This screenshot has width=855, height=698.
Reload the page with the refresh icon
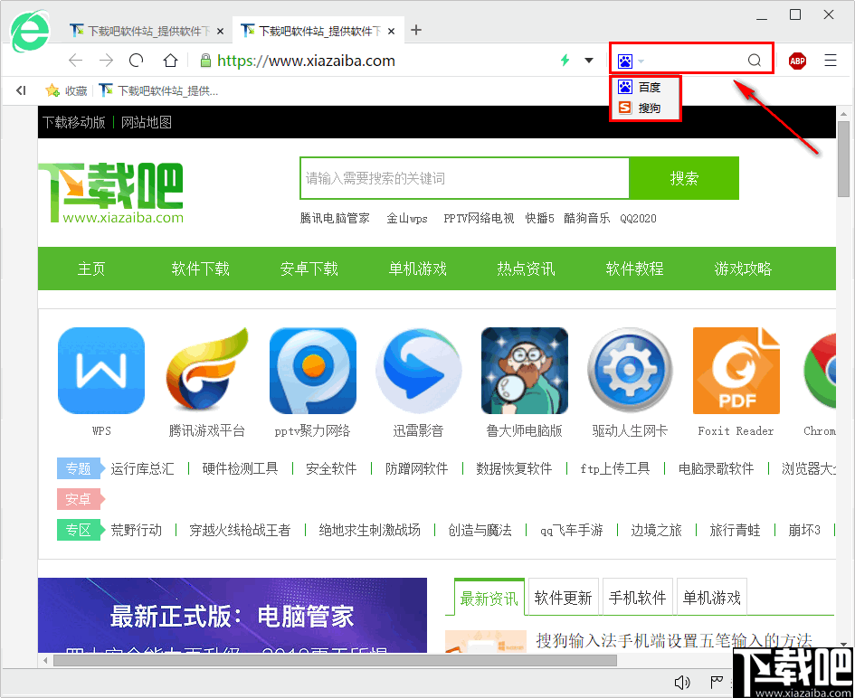[136, 61]
